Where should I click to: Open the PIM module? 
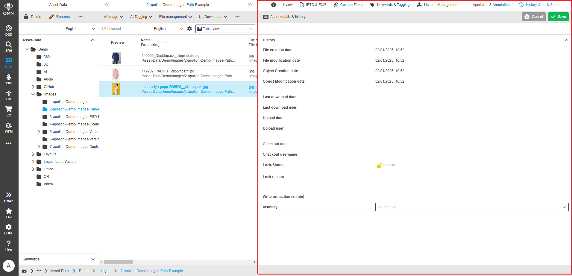9,79
